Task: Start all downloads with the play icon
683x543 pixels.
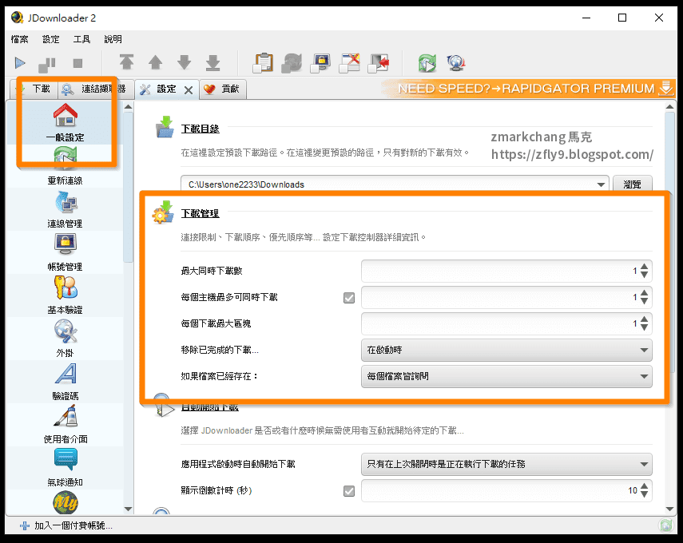Action: pos(20,63)
